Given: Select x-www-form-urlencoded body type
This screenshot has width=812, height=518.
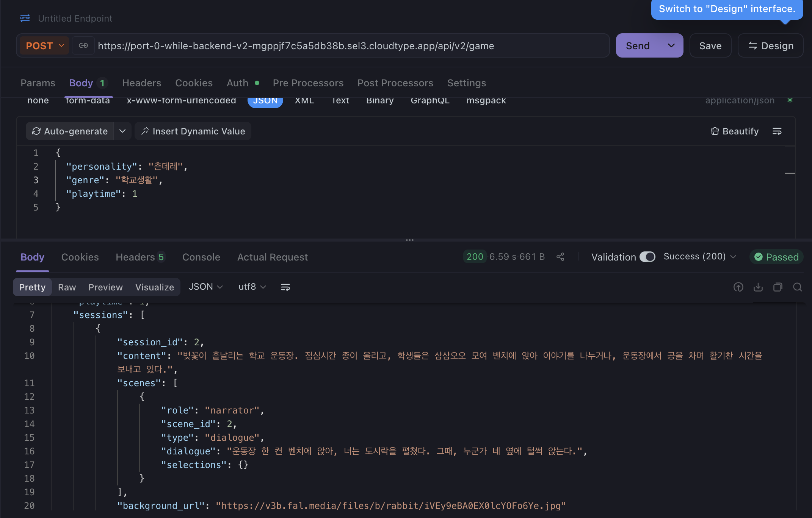Looking at the screenshot, I should click(181, 101).
